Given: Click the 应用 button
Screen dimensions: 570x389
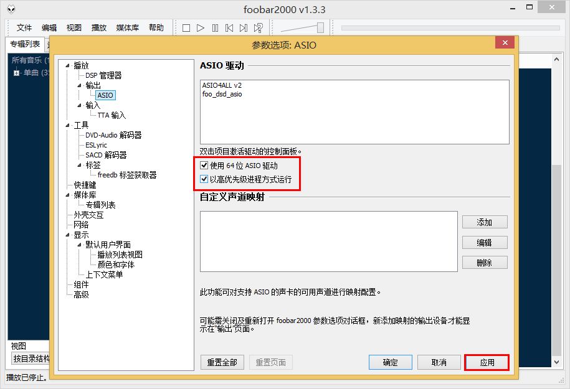Looking at the screenshot, I should point(487,362).
